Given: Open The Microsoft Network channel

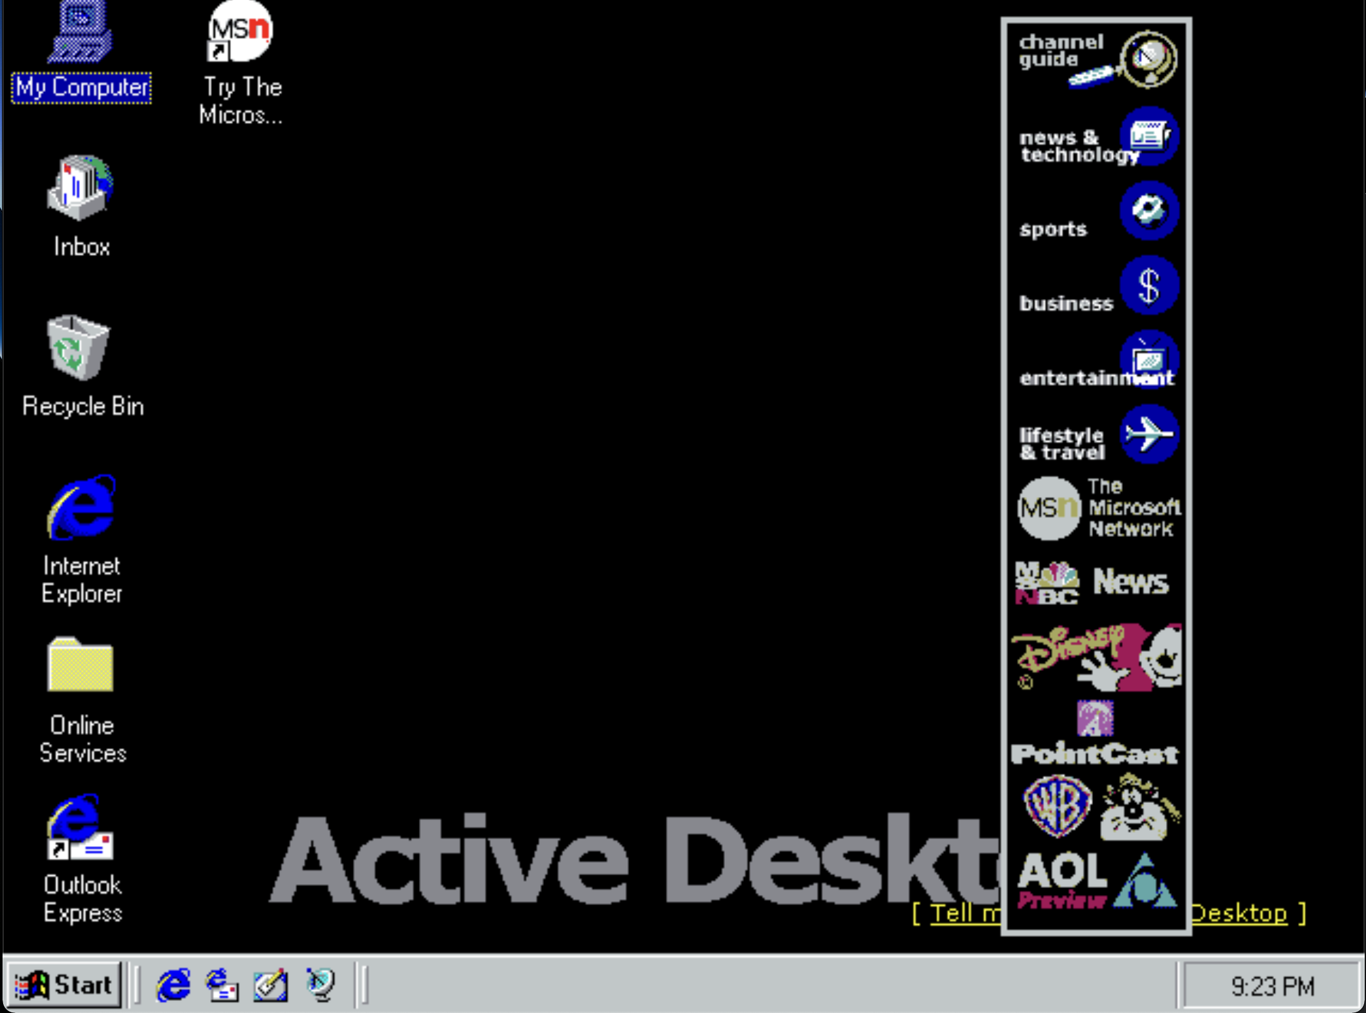Looking at the screenshot, I should coord(1096,508).
